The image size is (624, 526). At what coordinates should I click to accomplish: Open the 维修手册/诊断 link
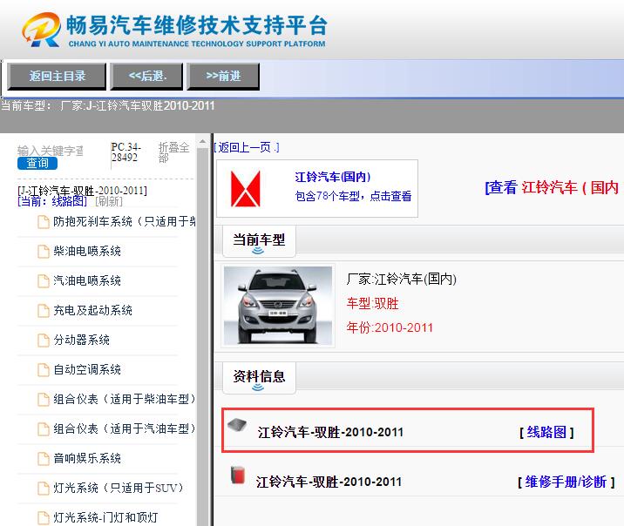point(566,482)
